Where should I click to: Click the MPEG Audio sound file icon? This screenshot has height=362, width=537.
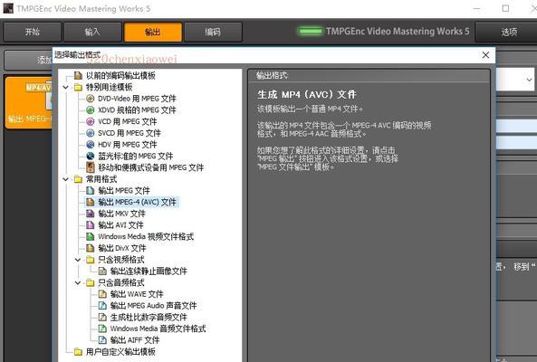tap(102, 306)
